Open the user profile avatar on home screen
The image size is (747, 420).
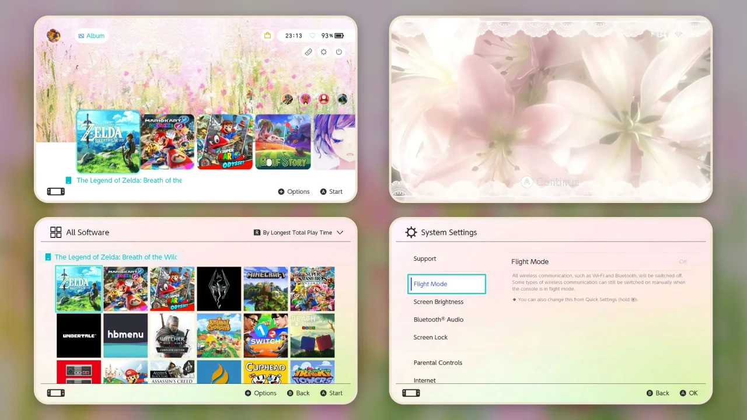coord(53,36)
